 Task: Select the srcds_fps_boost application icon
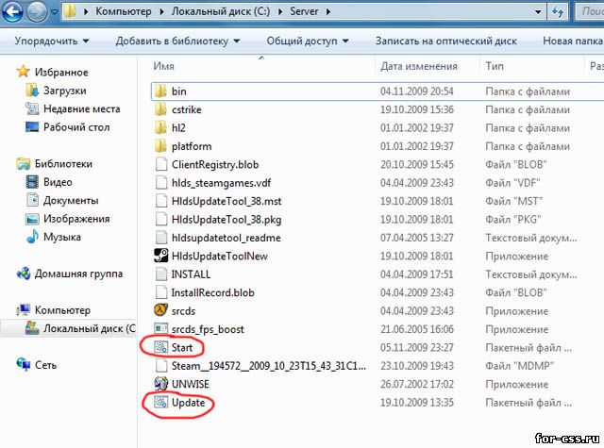[x=161, y=328]
